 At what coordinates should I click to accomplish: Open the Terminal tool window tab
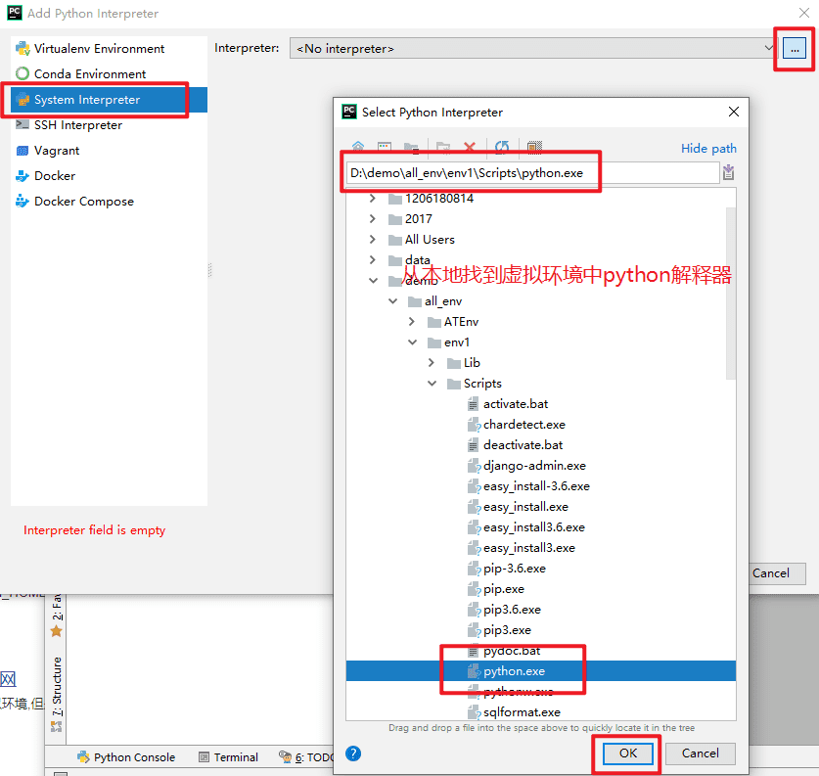point(229,757)
